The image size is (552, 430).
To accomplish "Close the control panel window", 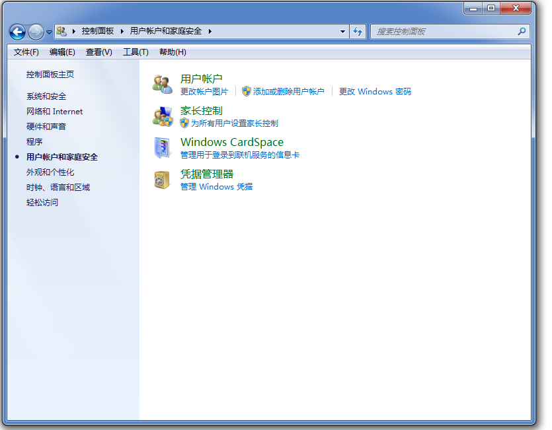I will point(516,9).
